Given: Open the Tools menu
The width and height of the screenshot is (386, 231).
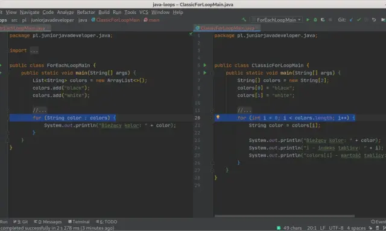Looking at the screenshot, I should [130, 12].
